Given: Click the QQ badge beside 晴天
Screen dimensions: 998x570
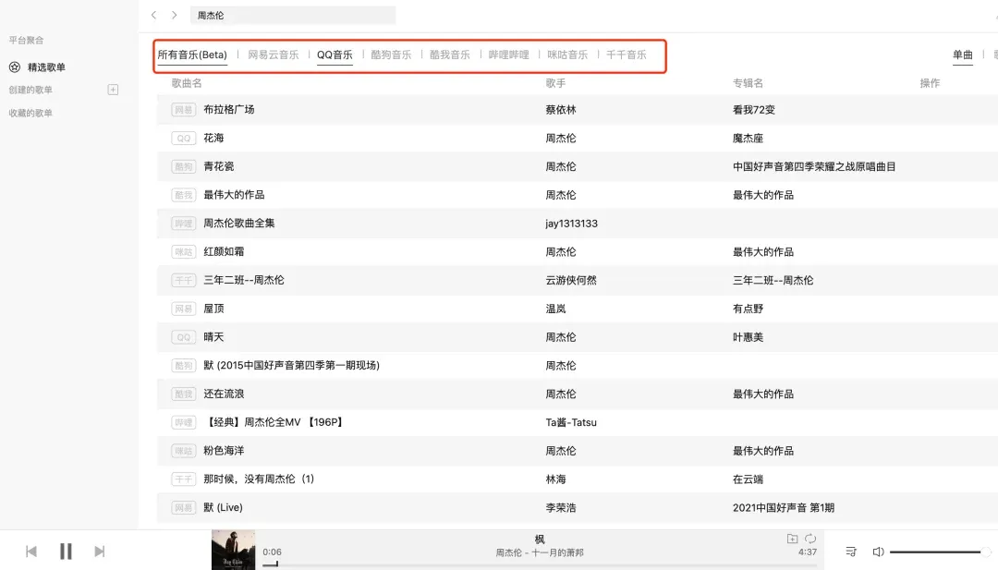Looking at the screenshot, I should tap(183, 337).
